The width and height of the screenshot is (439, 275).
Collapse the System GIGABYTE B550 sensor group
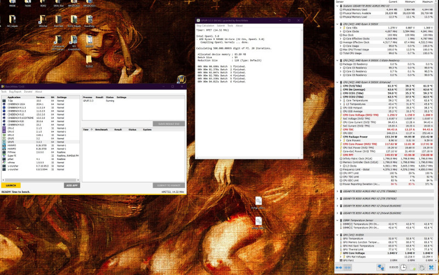(x=337, y=6)
